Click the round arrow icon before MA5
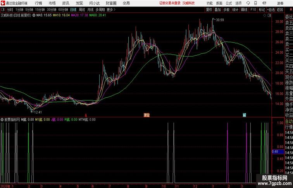 tap(34, 15)
